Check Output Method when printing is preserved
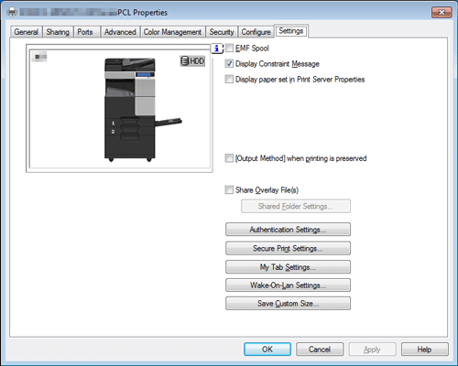The width and height of the screenshot is (458, 366). 229,158
